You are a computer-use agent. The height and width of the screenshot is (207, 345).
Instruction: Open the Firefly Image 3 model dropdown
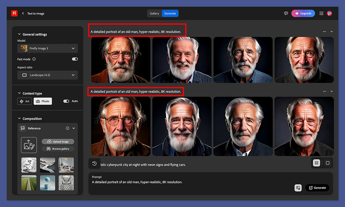click(47, 48)
